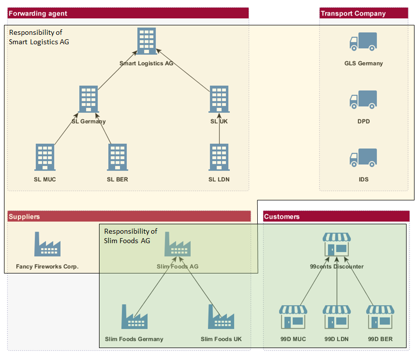This screenshot has height=358, width=417.
Task: Select the Fancy Fireworks Corp. factory icon
Action: pyautogui.click(x=47, y=244)
